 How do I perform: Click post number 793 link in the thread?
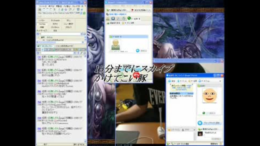(x=39, y=102)
